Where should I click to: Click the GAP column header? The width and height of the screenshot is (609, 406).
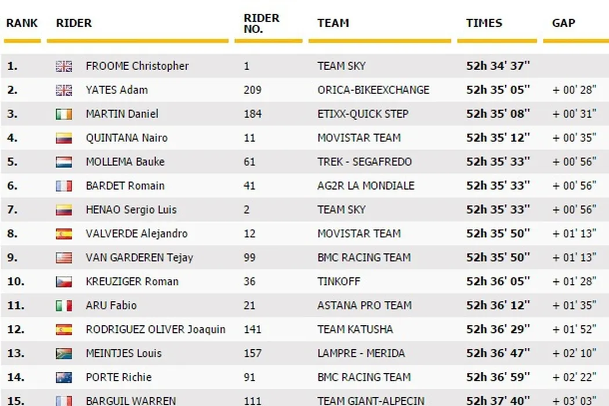(563, 23)
